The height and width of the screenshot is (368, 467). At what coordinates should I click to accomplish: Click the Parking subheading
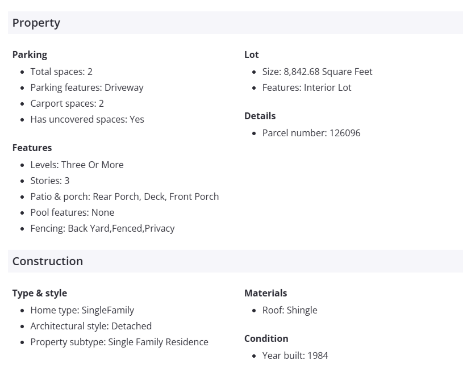click(30, 55)
